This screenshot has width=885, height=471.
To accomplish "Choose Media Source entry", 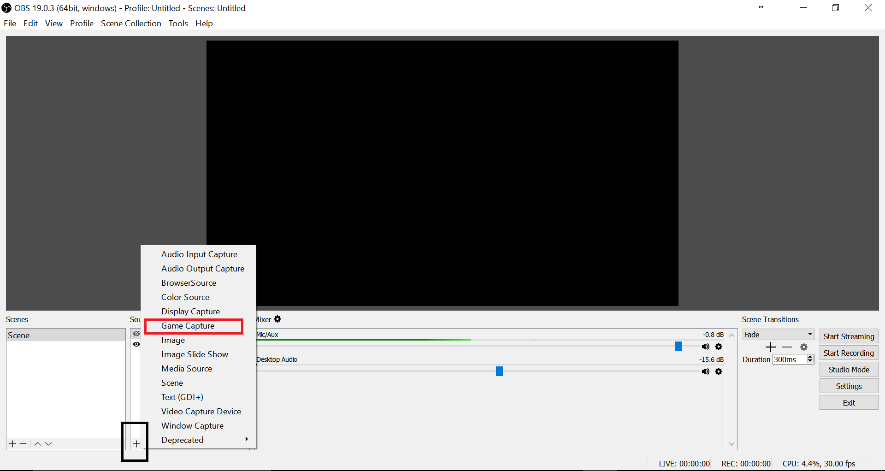I will [x=198, y=369].
